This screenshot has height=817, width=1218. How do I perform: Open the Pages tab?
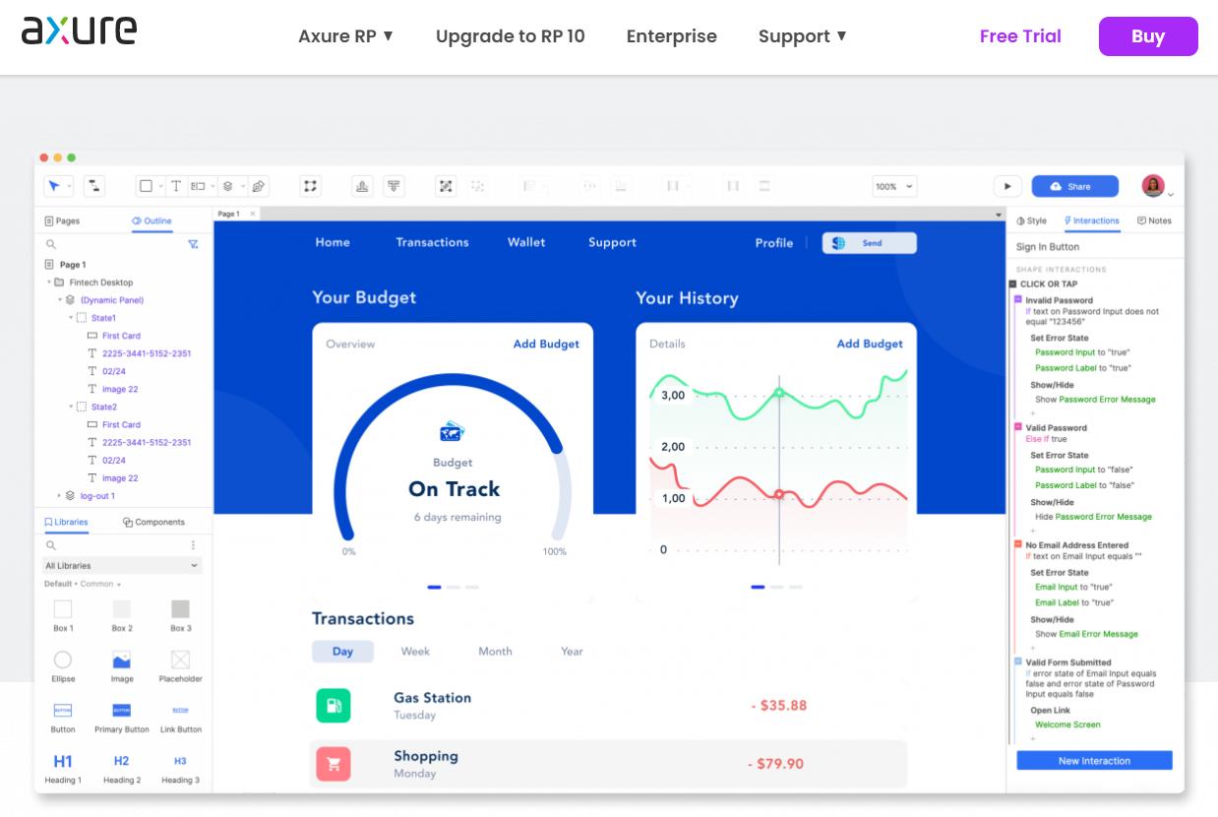pos(62,221)
